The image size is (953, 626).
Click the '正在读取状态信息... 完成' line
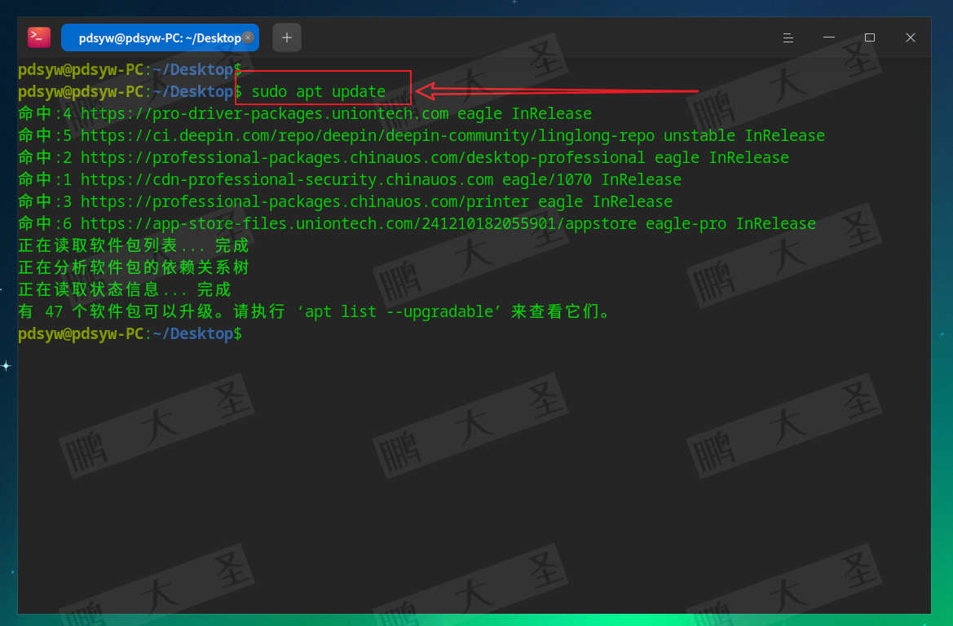(125, 289)
